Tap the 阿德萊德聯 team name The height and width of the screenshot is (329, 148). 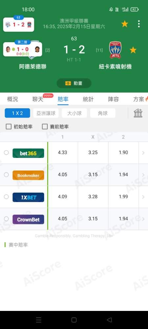(33, 67)
